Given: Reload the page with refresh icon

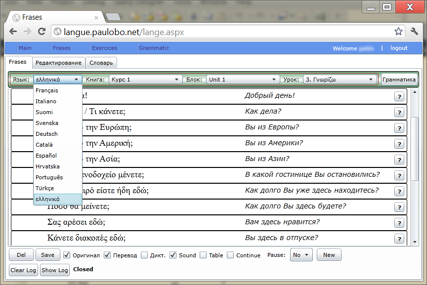Looking at the screenshot, I should coord(42,32).
